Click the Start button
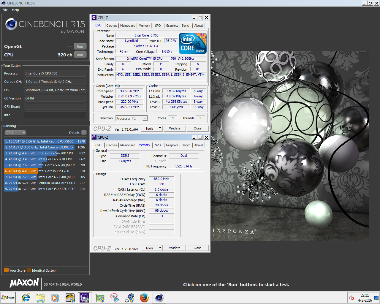Viewport: 380px width, 304px height. pos(8,298)
